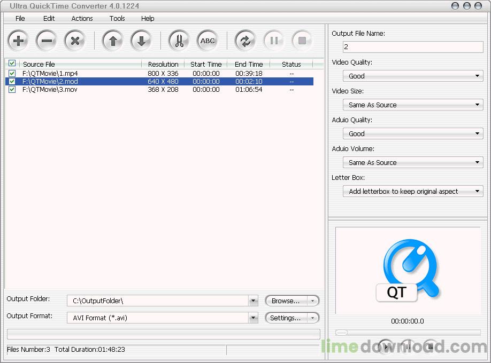Click the ABC rename icon
The width and height of the screenshot is (491, 363).
[207, 41]
